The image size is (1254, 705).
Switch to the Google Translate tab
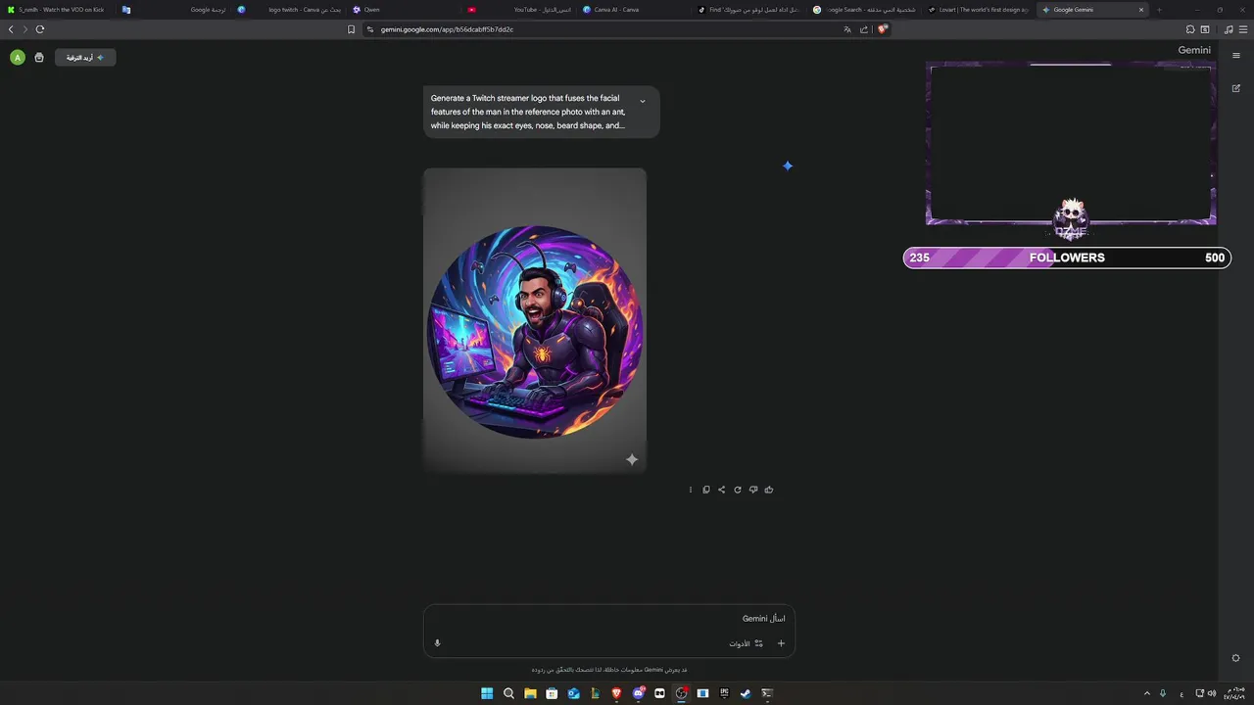173,10
